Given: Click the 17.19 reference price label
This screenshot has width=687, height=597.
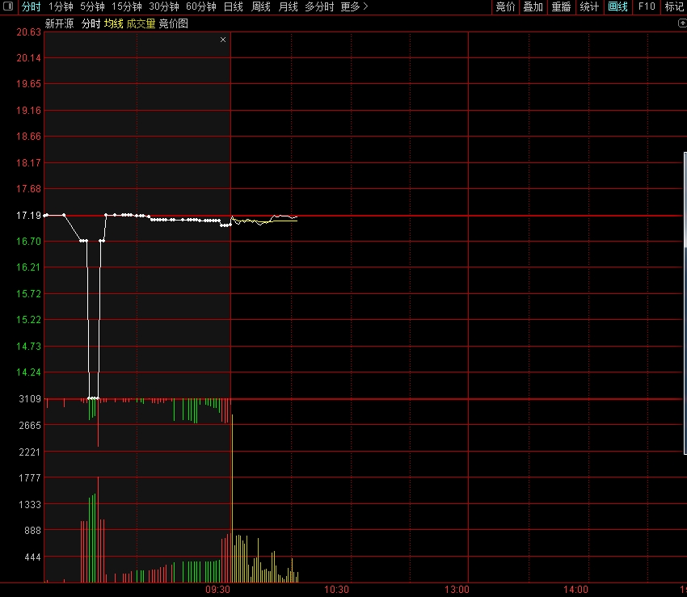Looking at the screenshot, I should [x=28, y=215].
